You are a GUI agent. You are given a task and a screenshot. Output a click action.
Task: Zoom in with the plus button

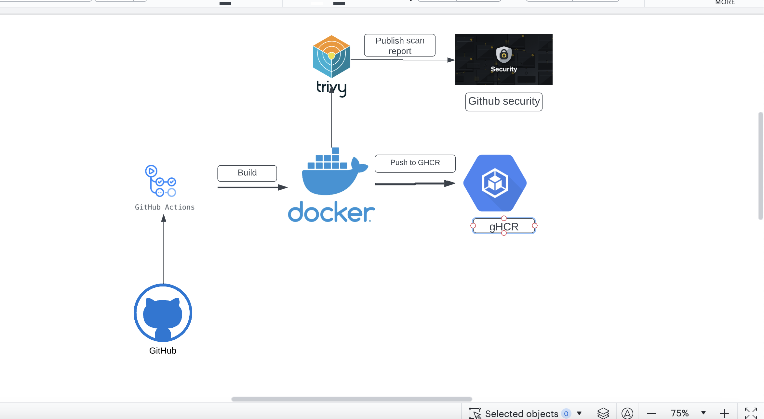(724, 413)
